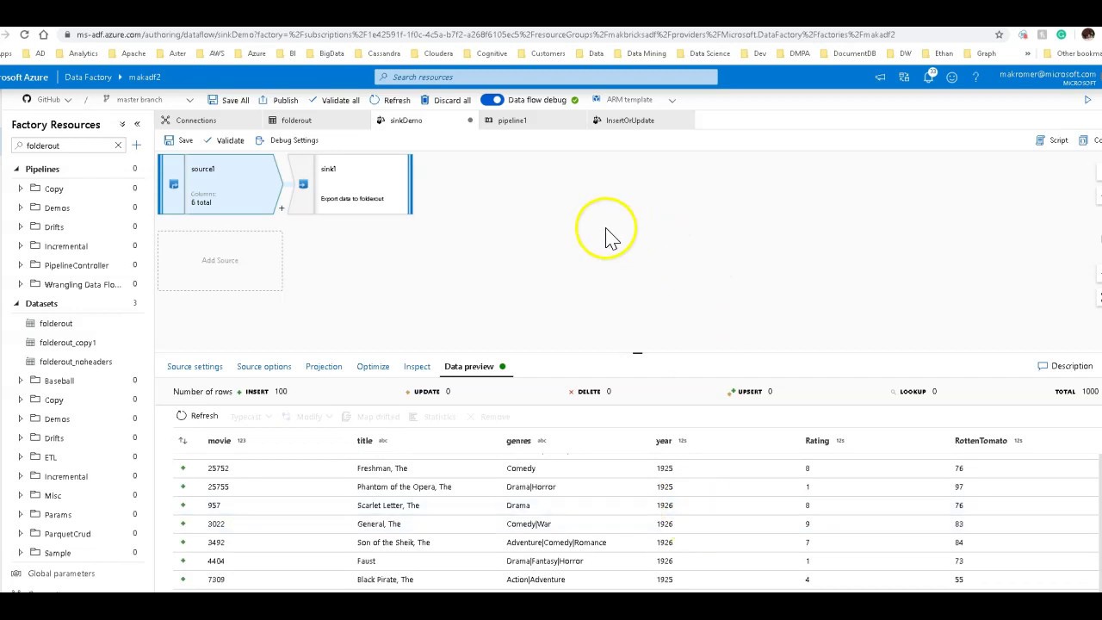The image size is (1102, 620).
Task: Click the toolbar Refresh button
Action: tap(390, 100)
